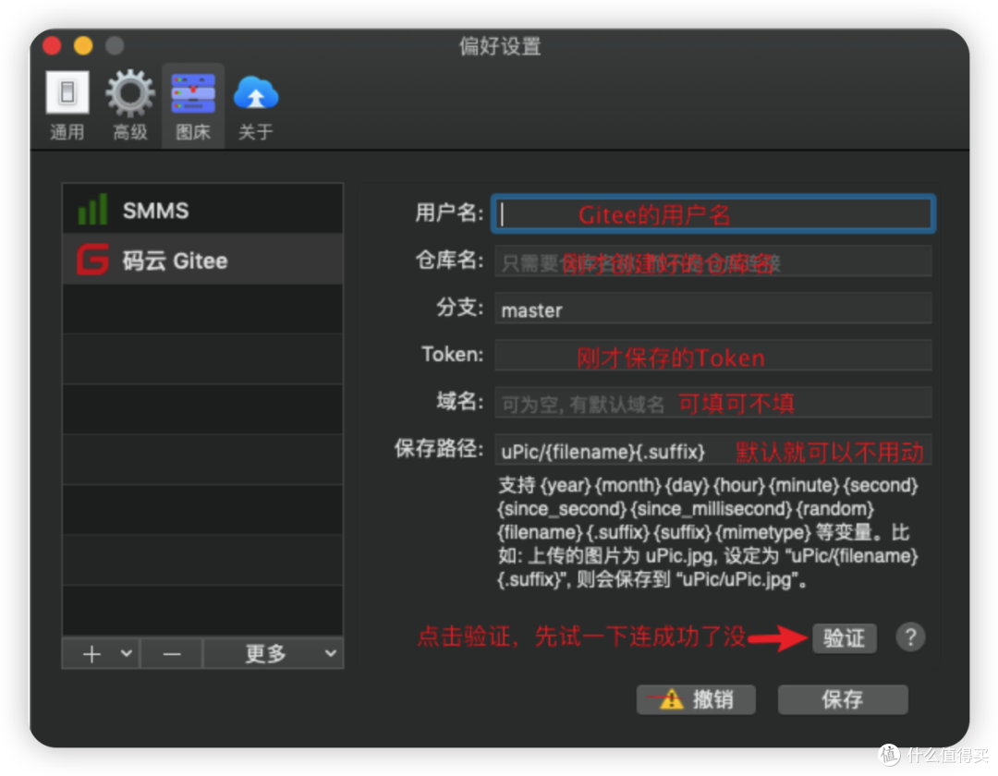Open the 更多 more options dropdown

click(x=274, y=653)
